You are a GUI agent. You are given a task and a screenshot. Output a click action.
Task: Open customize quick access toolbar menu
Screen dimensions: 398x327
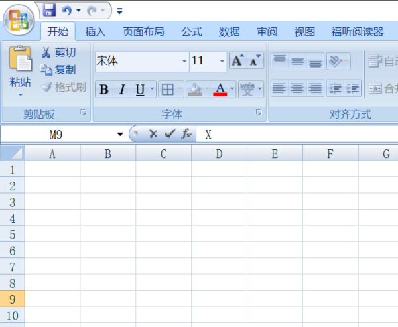click(x=119, y=11)
